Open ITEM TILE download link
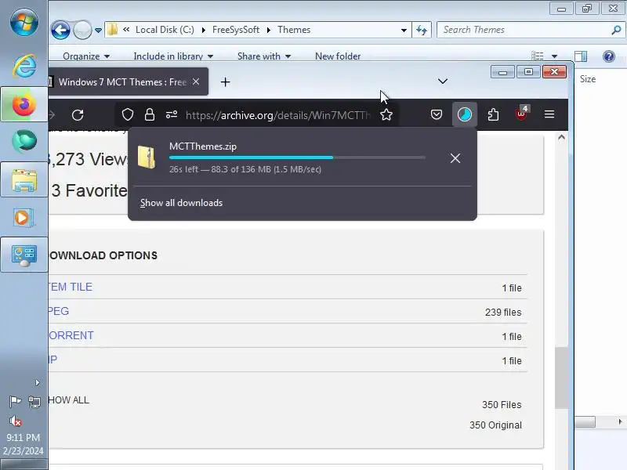Screen dimensions: 627x470 click(x=70, y=287)
